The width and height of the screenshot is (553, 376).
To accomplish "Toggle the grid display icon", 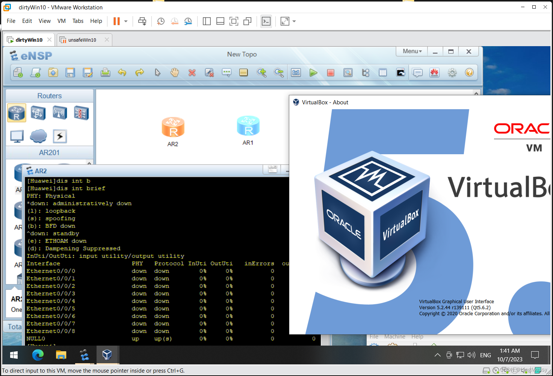I will 383,72.
